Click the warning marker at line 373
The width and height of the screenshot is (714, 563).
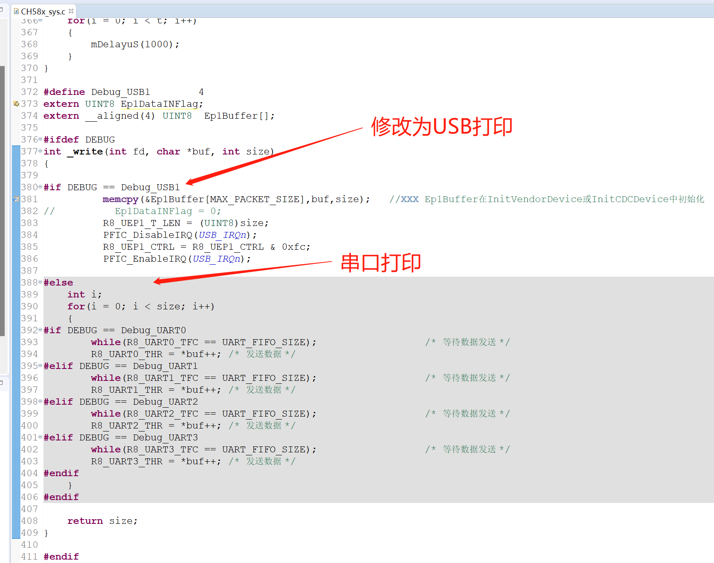16,104
